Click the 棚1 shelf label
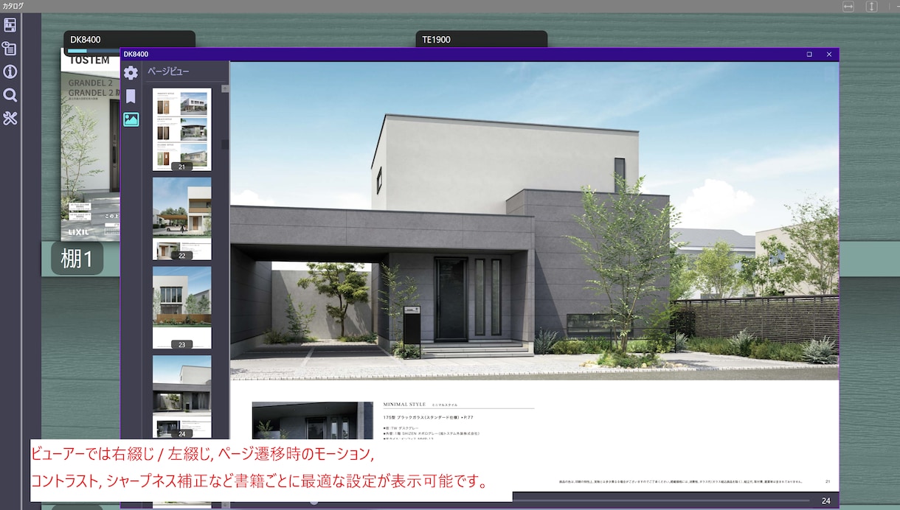 tap(77, 259)
